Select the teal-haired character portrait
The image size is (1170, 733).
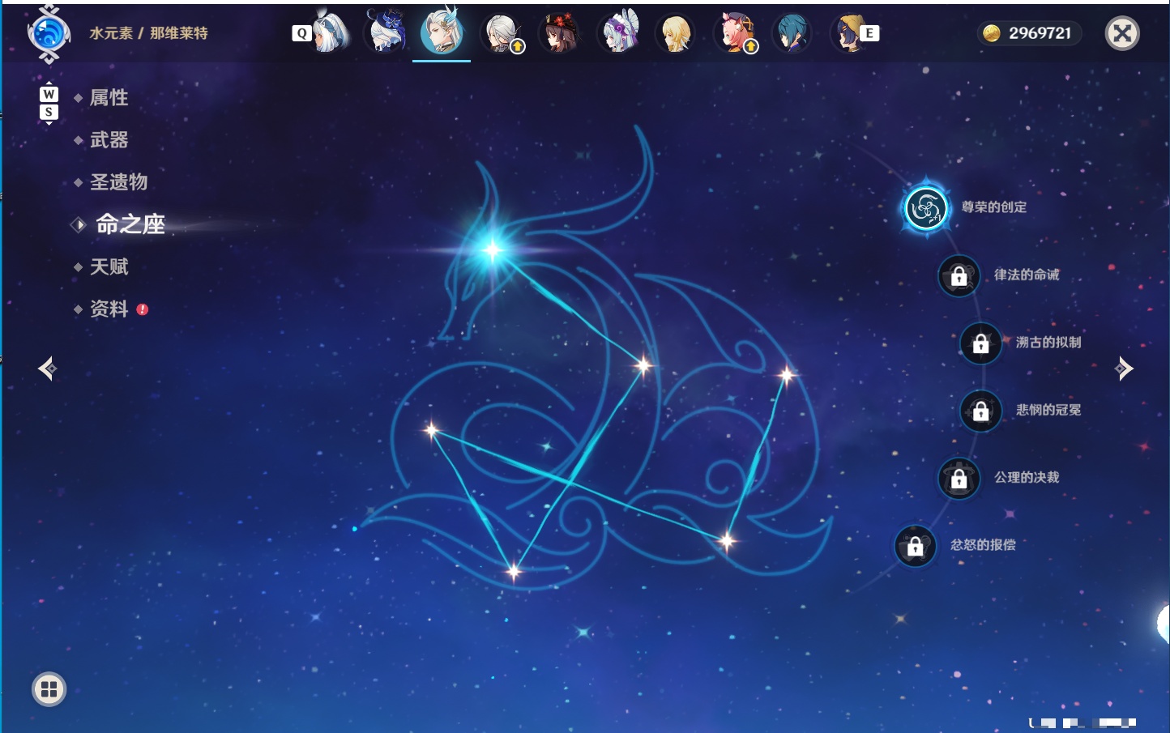[x=792, y=33]
